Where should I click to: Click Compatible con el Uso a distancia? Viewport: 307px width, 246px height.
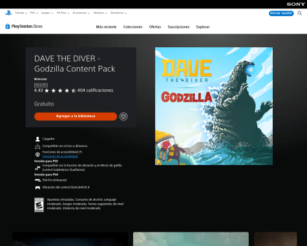65,146
